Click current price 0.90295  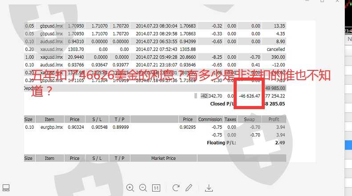tap(188, 127)
